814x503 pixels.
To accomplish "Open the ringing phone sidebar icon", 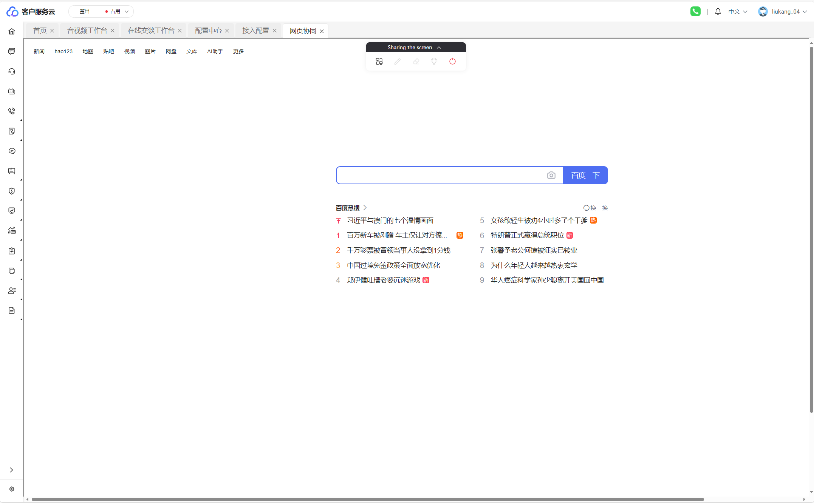I will [12, 111].
